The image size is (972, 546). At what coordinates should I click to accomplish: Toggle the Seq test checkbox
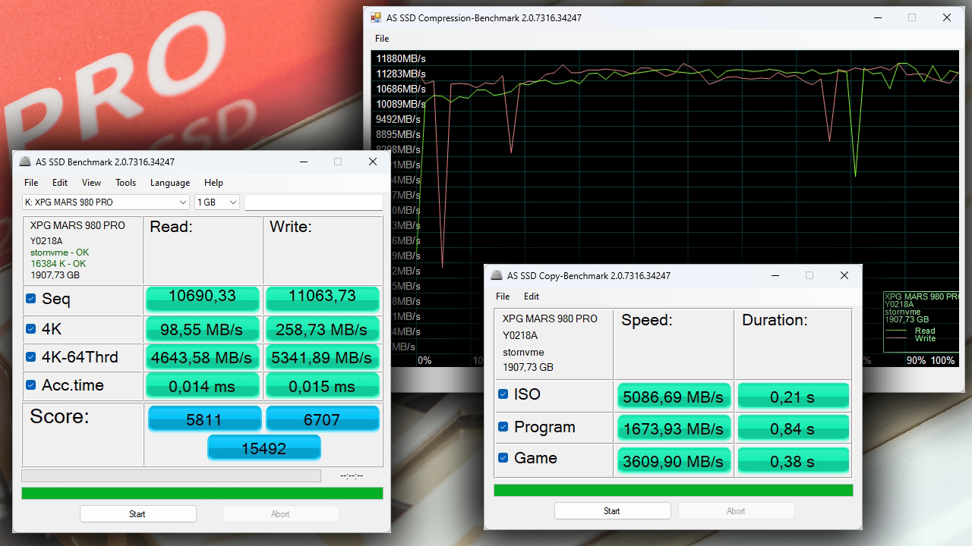31,299
